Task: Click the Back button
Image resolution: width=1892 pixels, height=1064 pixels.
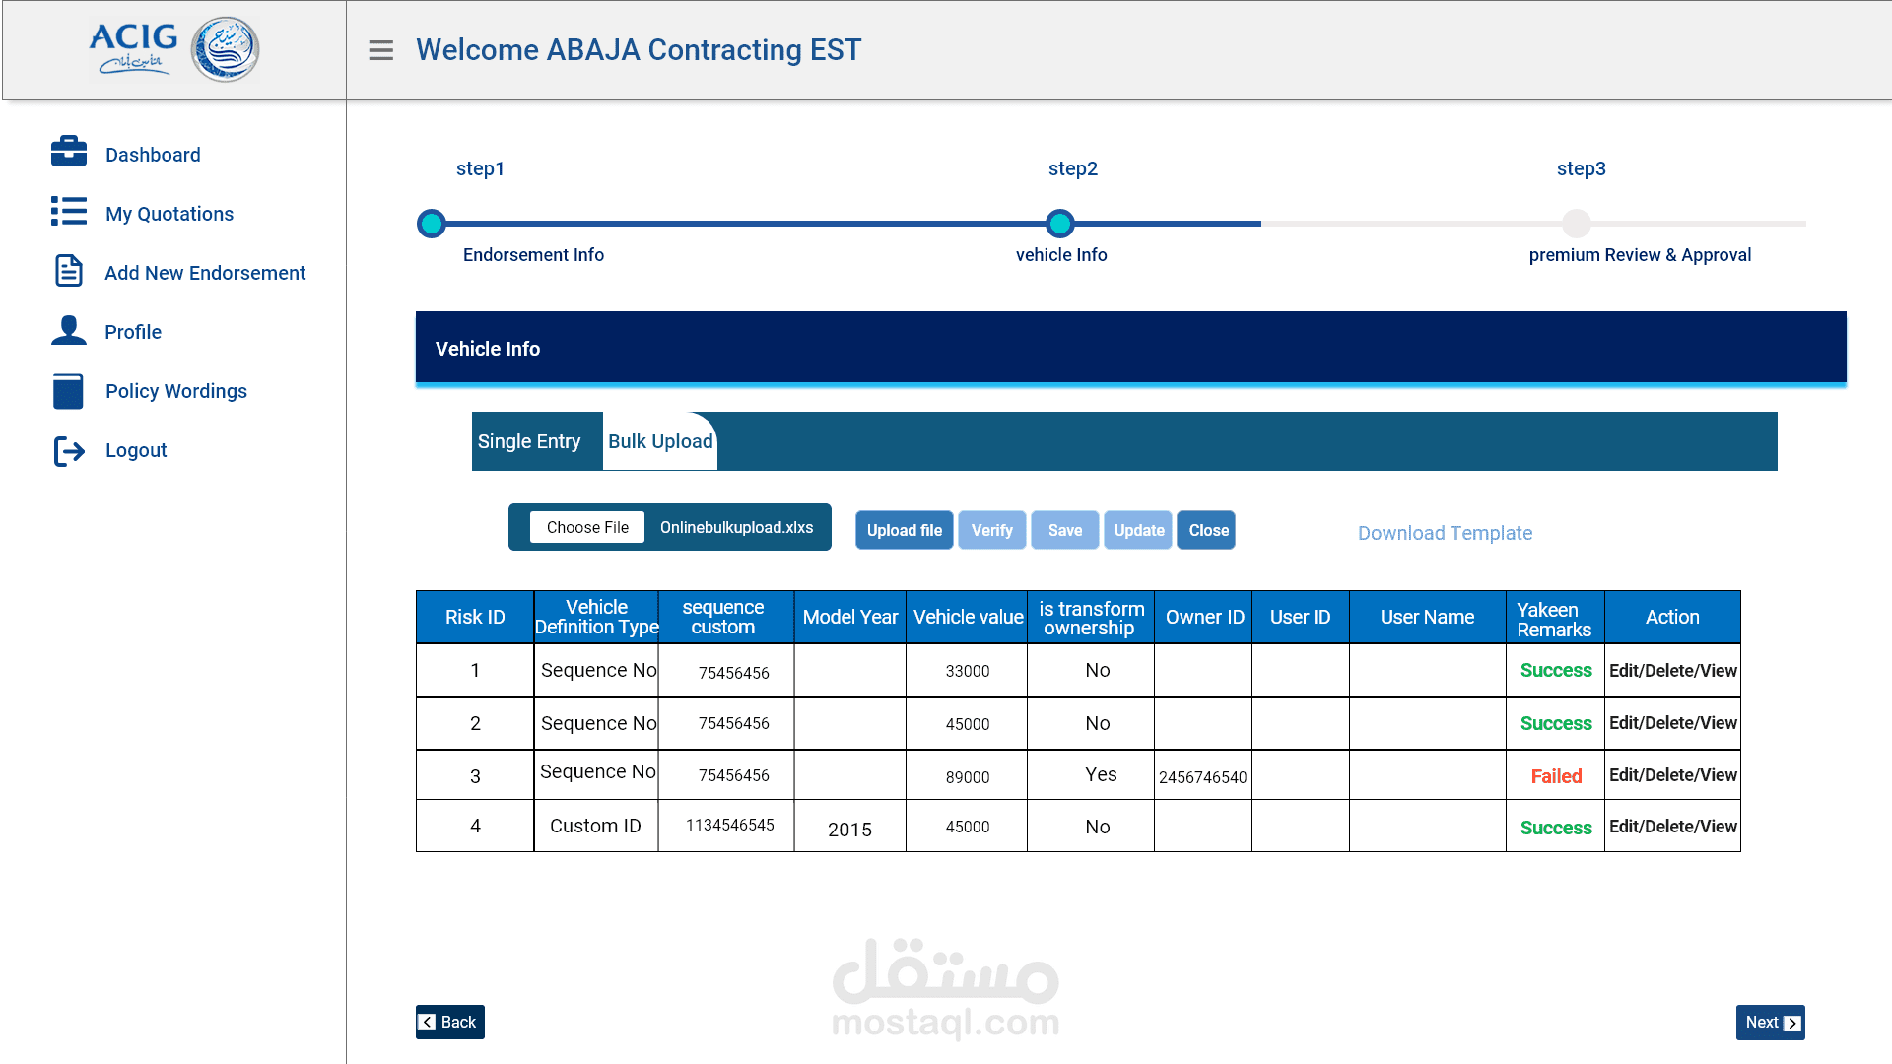Action: click(449, 1022)
